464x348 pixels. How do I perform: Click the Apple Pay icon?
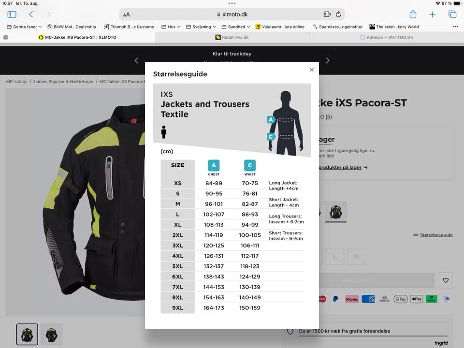click(417, 299)
